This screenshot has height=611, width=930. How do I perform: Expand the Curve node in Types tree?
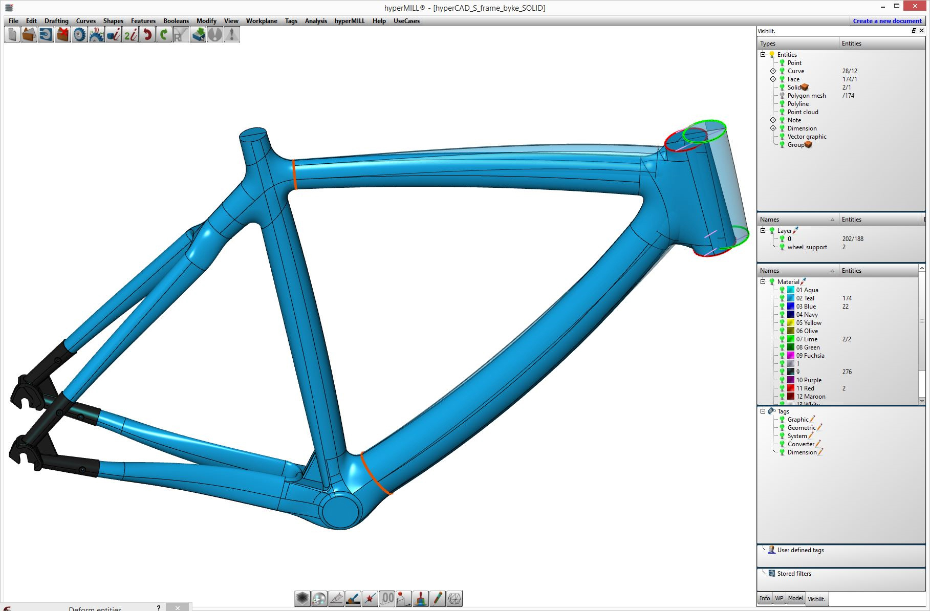click(x=773, y=71)
